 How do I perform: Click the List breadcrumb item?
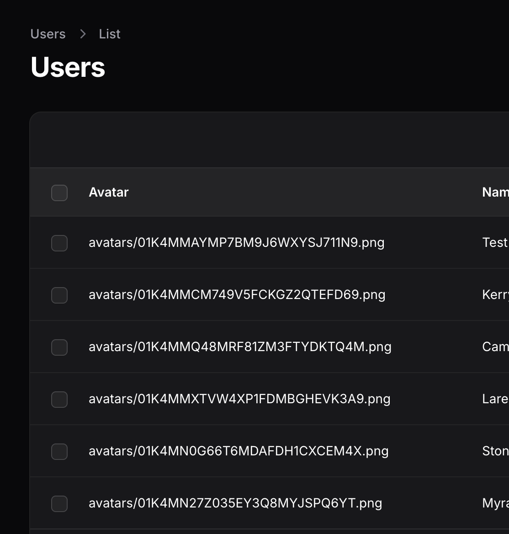tap(110, 34)
